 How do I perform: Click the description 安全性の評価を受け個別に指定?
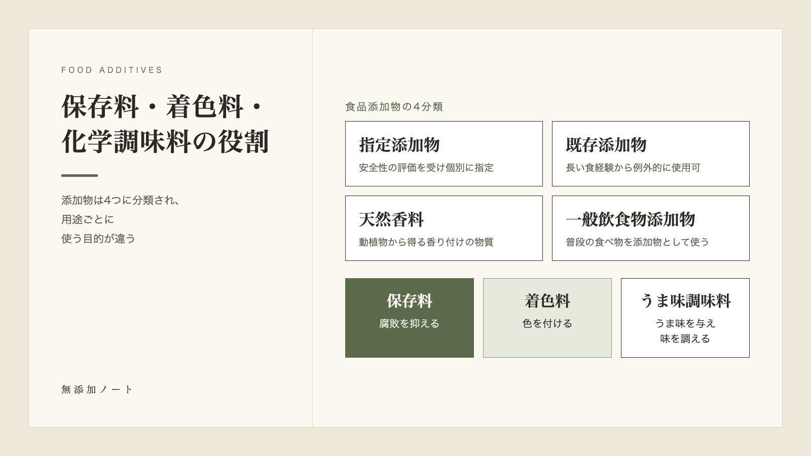coord(426,168)
